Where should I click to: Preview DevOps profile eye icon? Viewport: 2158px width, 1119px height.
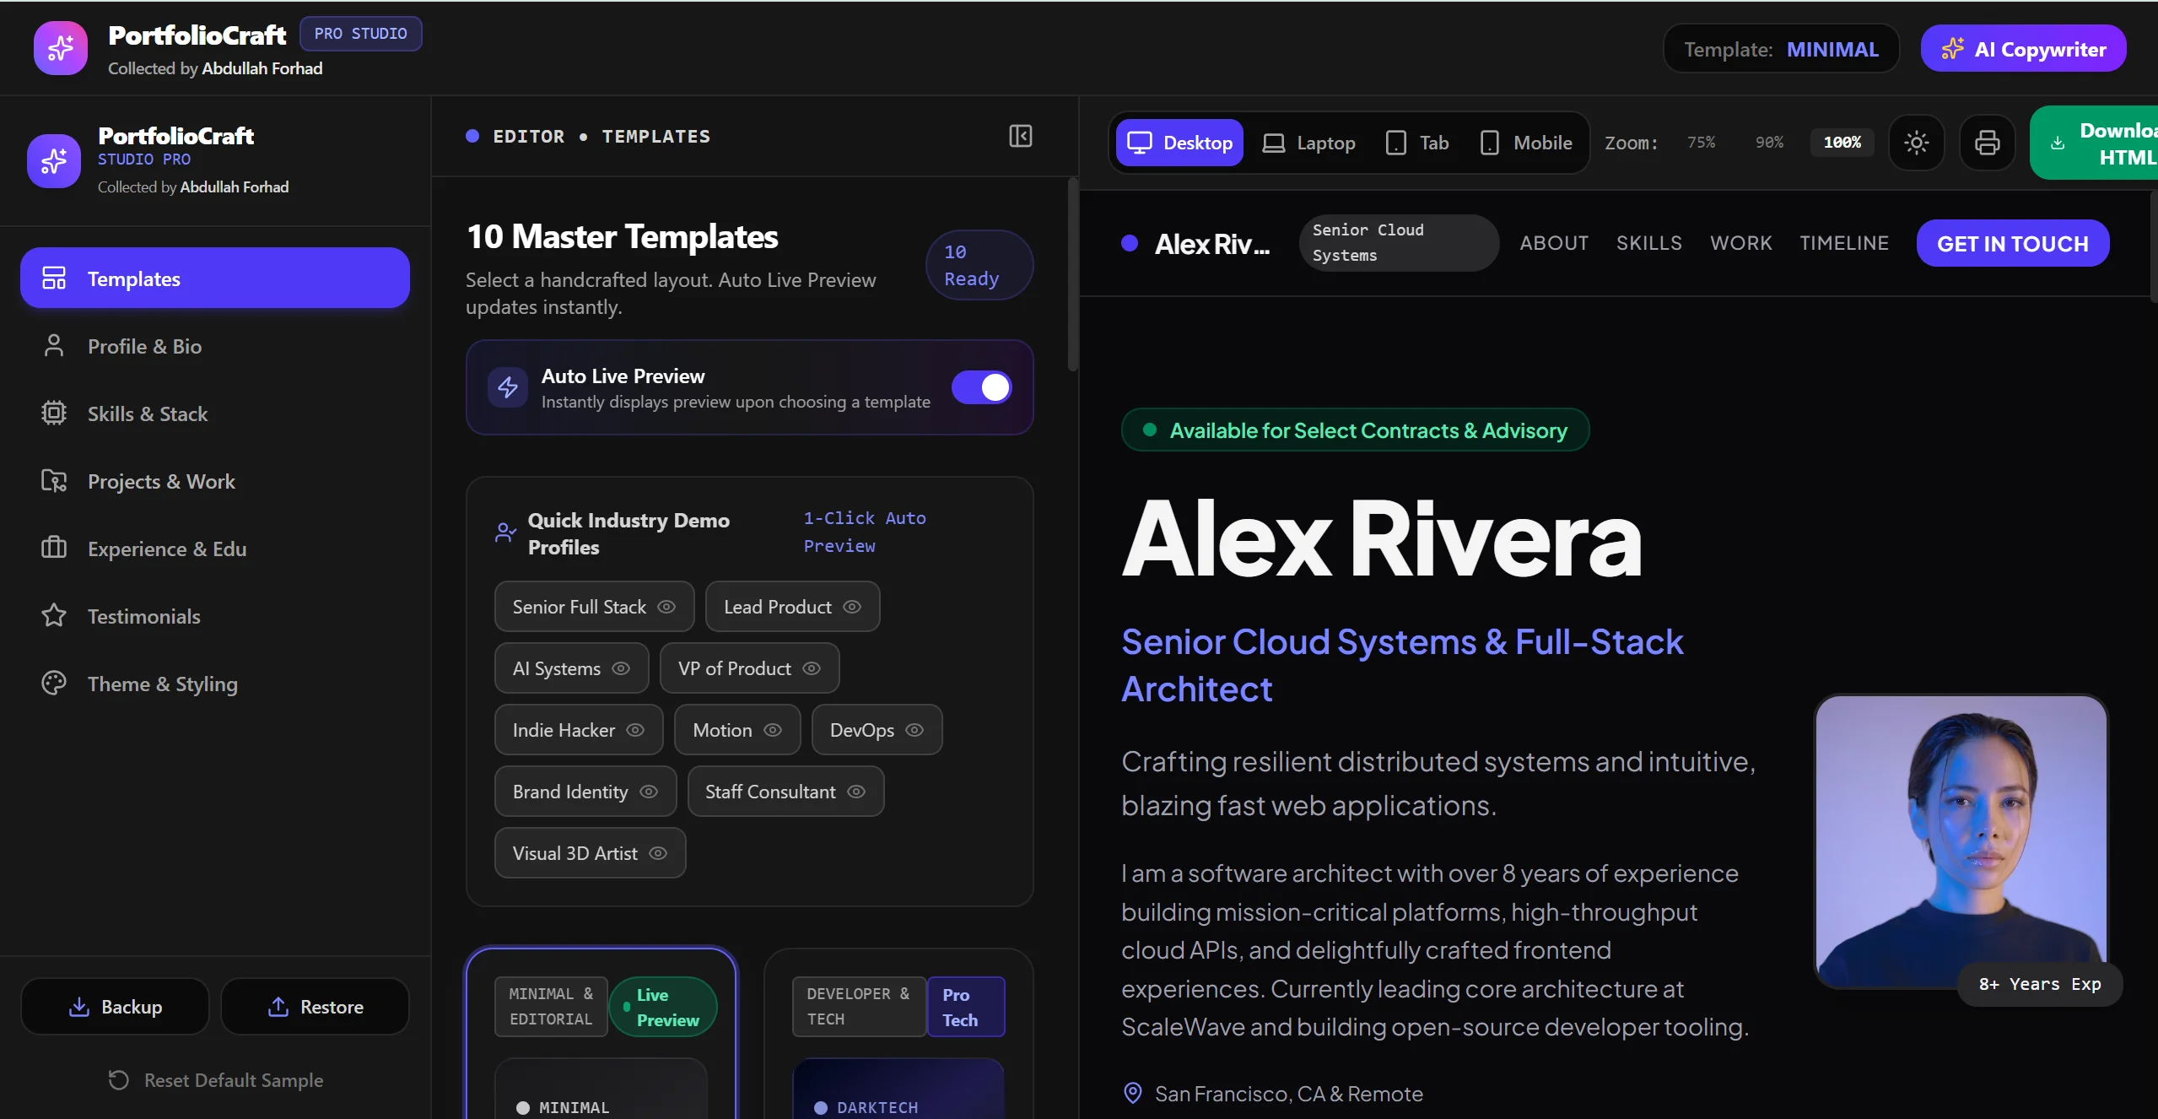point(914,730)
